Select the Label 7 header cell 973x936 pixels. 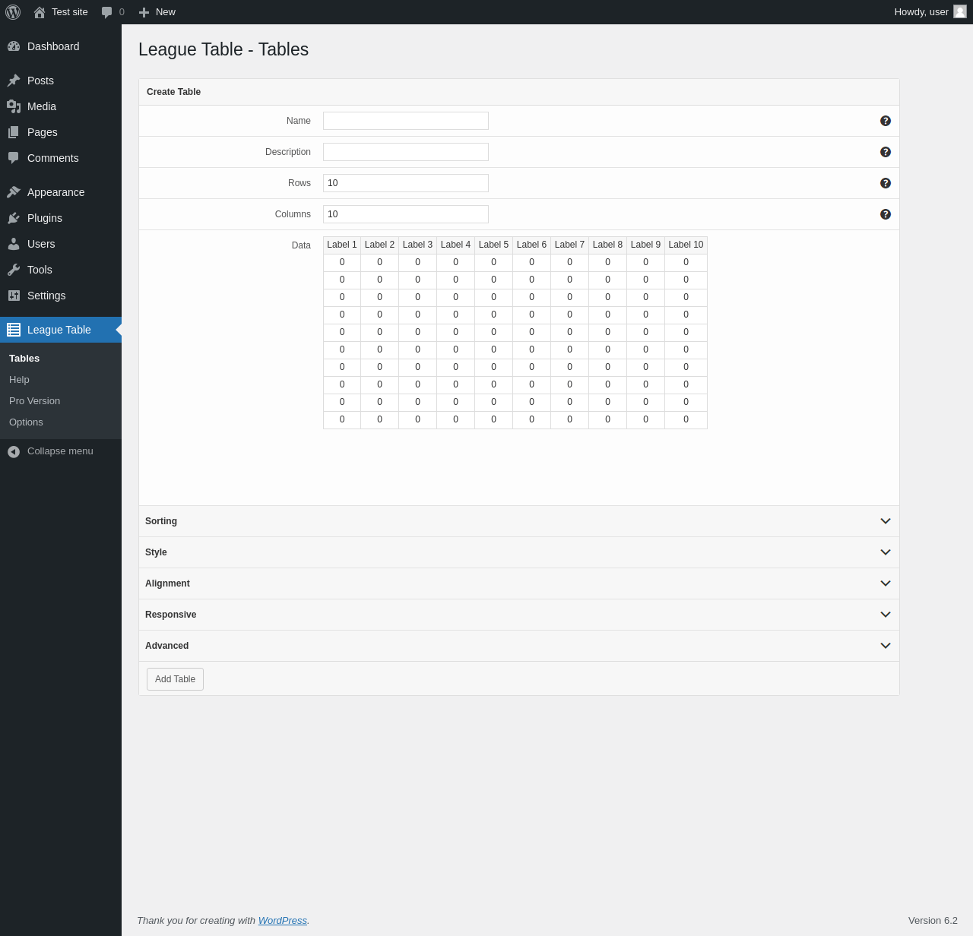coord(570,245)
